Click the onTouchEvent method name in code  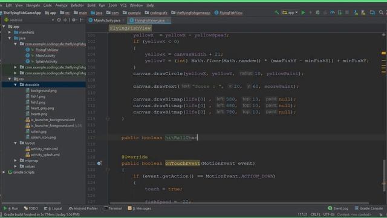coord(183,163)
